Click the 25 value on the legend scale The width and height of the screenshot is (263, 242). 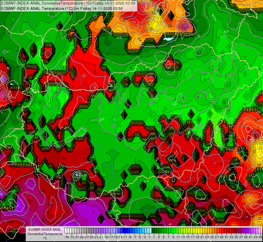[212, 237]
